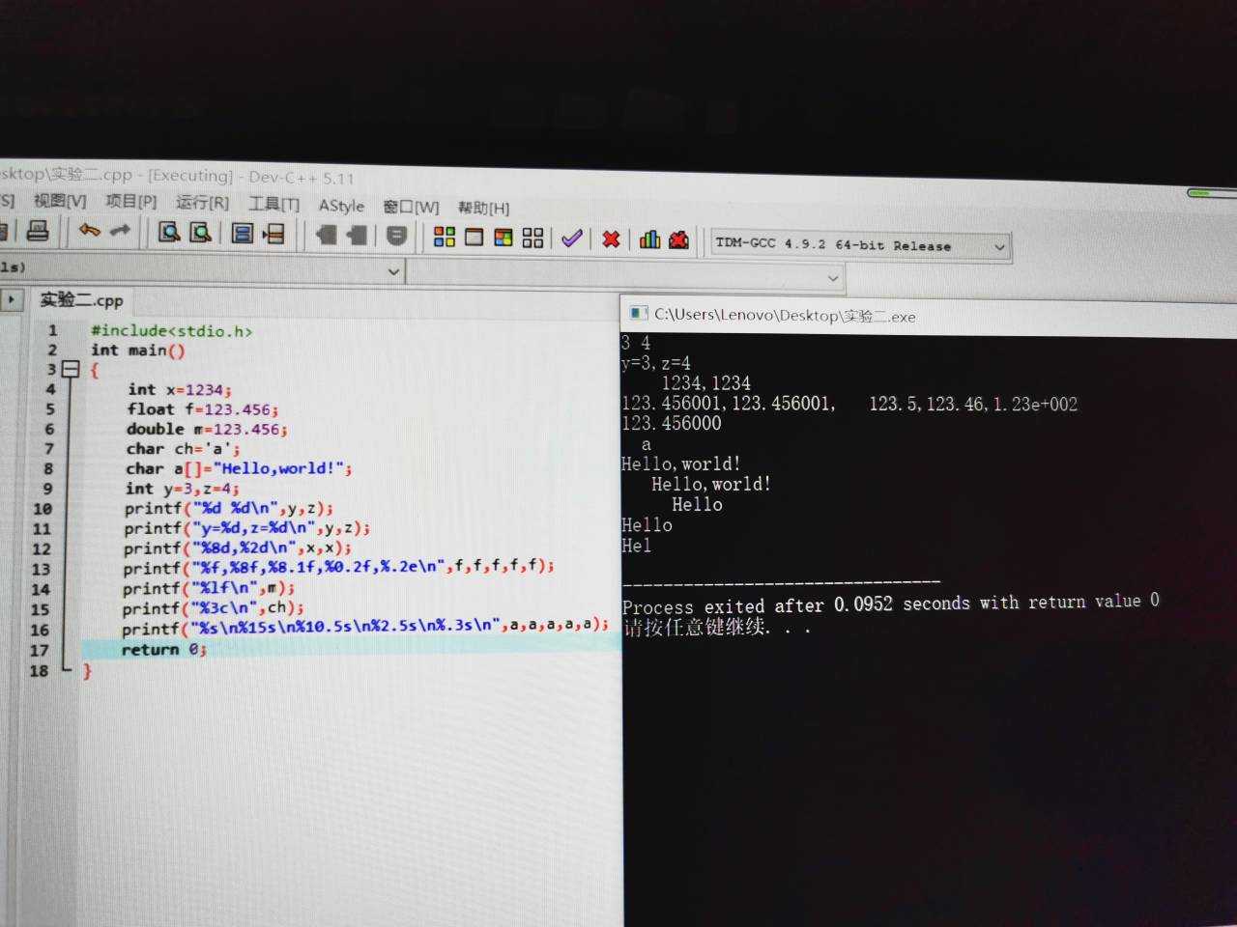Expand the TDM-GCC 4.9.2 compiler dropdown
The image size is (1237, 927).
point(999,247)
